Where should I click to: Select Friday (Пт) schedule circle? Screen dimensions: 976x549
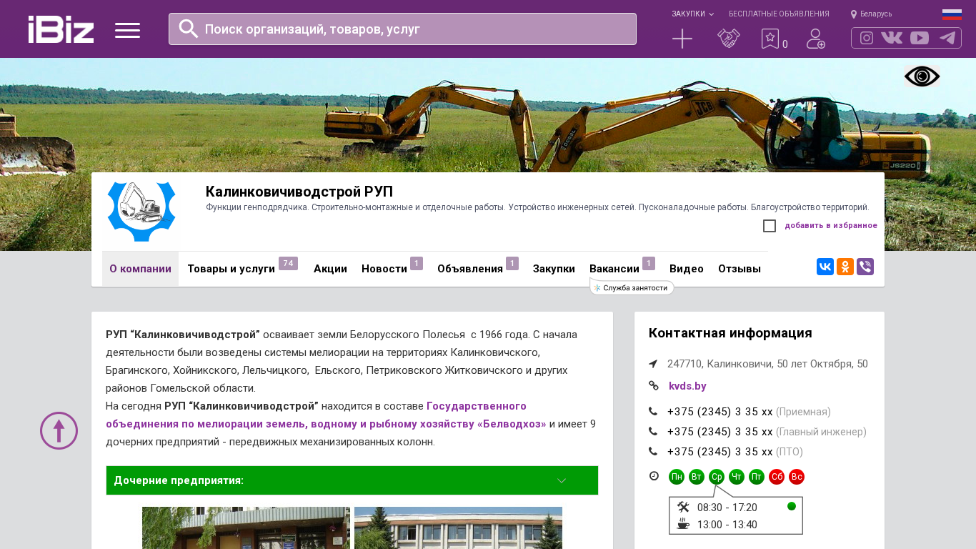pyautogui.click(x=757, y=477)
